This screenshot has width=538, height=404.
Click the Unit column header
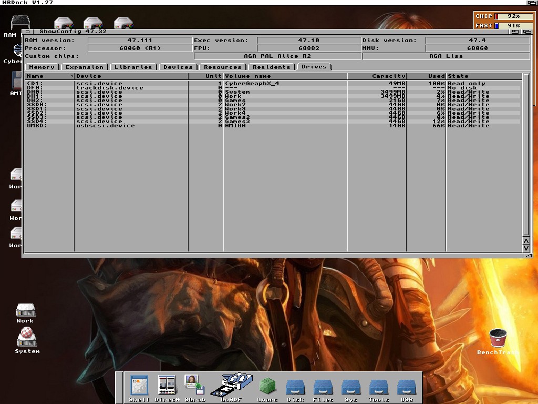click(x=206, y=76)
